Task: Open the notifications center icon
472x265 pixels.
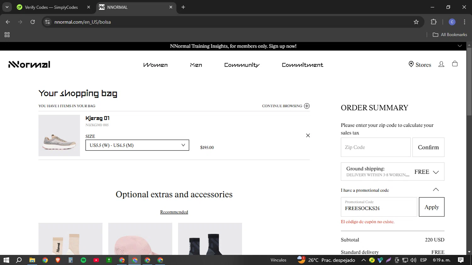Action: (461, 260)
